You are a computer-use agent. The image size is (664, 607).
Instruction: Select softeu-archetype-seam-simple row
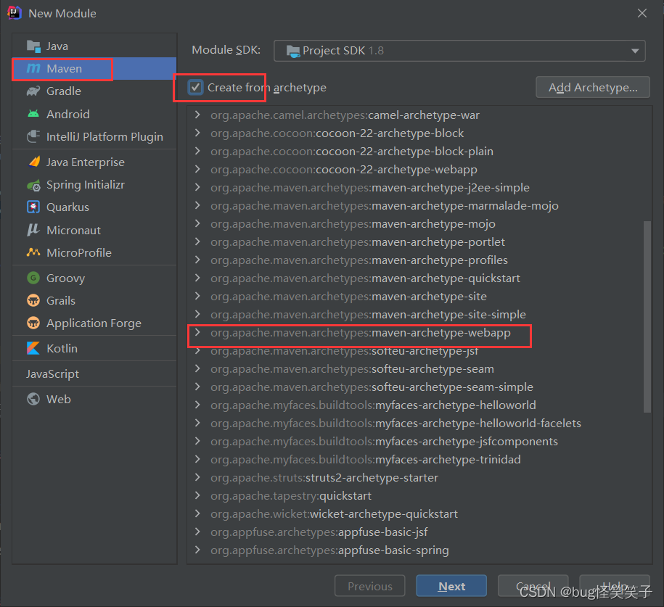coord(419,387)
